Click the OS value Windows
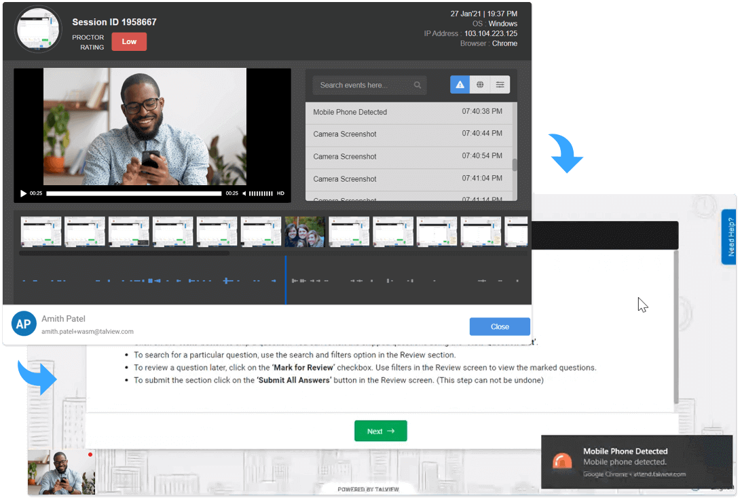 (x=502, y=24)
